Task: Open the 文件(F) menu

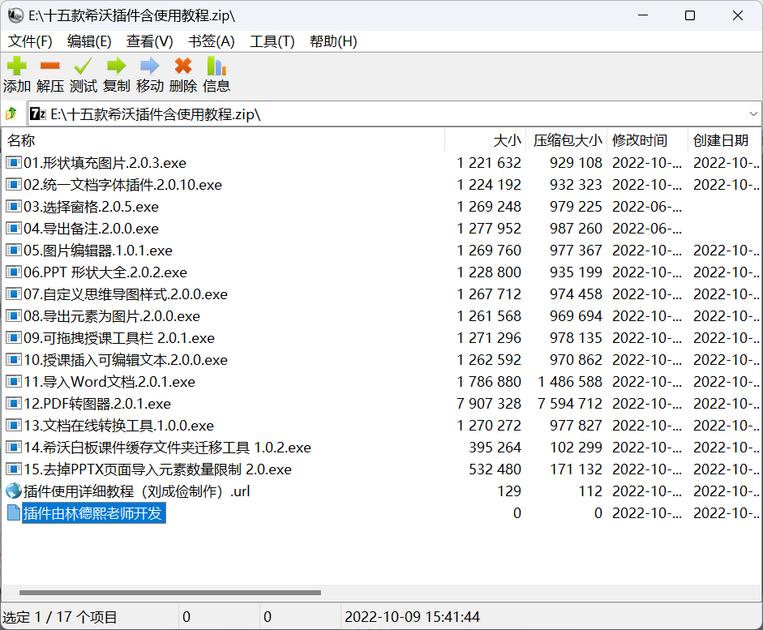Action: (30, 41)
